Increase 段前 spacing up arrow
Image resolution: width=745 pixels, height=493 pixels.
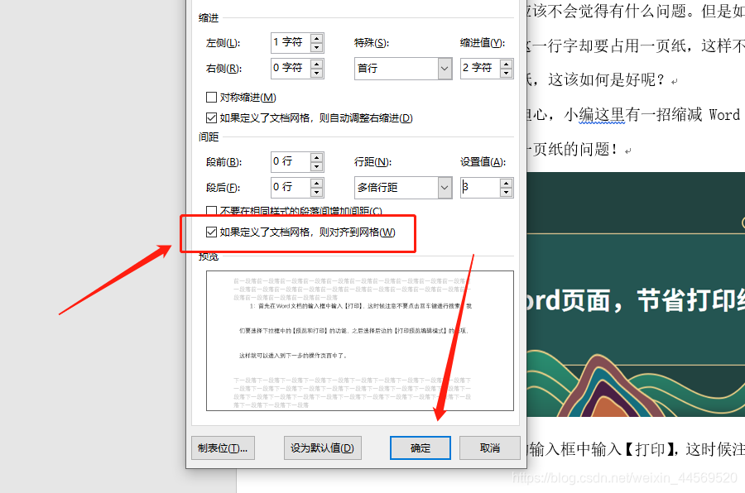317,157
